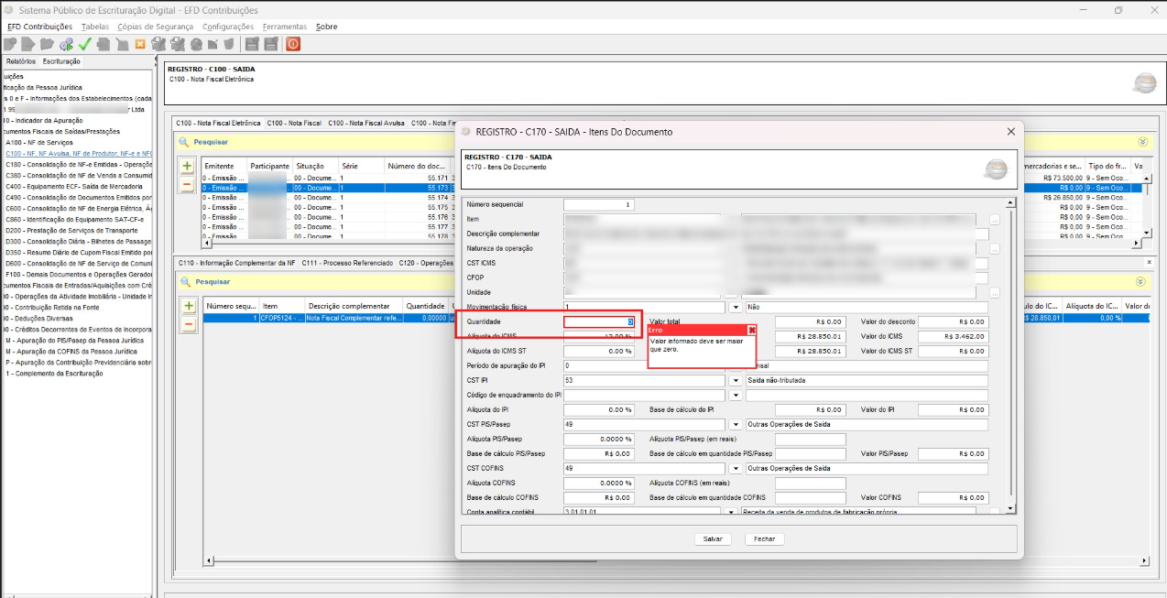Expand the CST PIS/Pasep dropdown

735,425
